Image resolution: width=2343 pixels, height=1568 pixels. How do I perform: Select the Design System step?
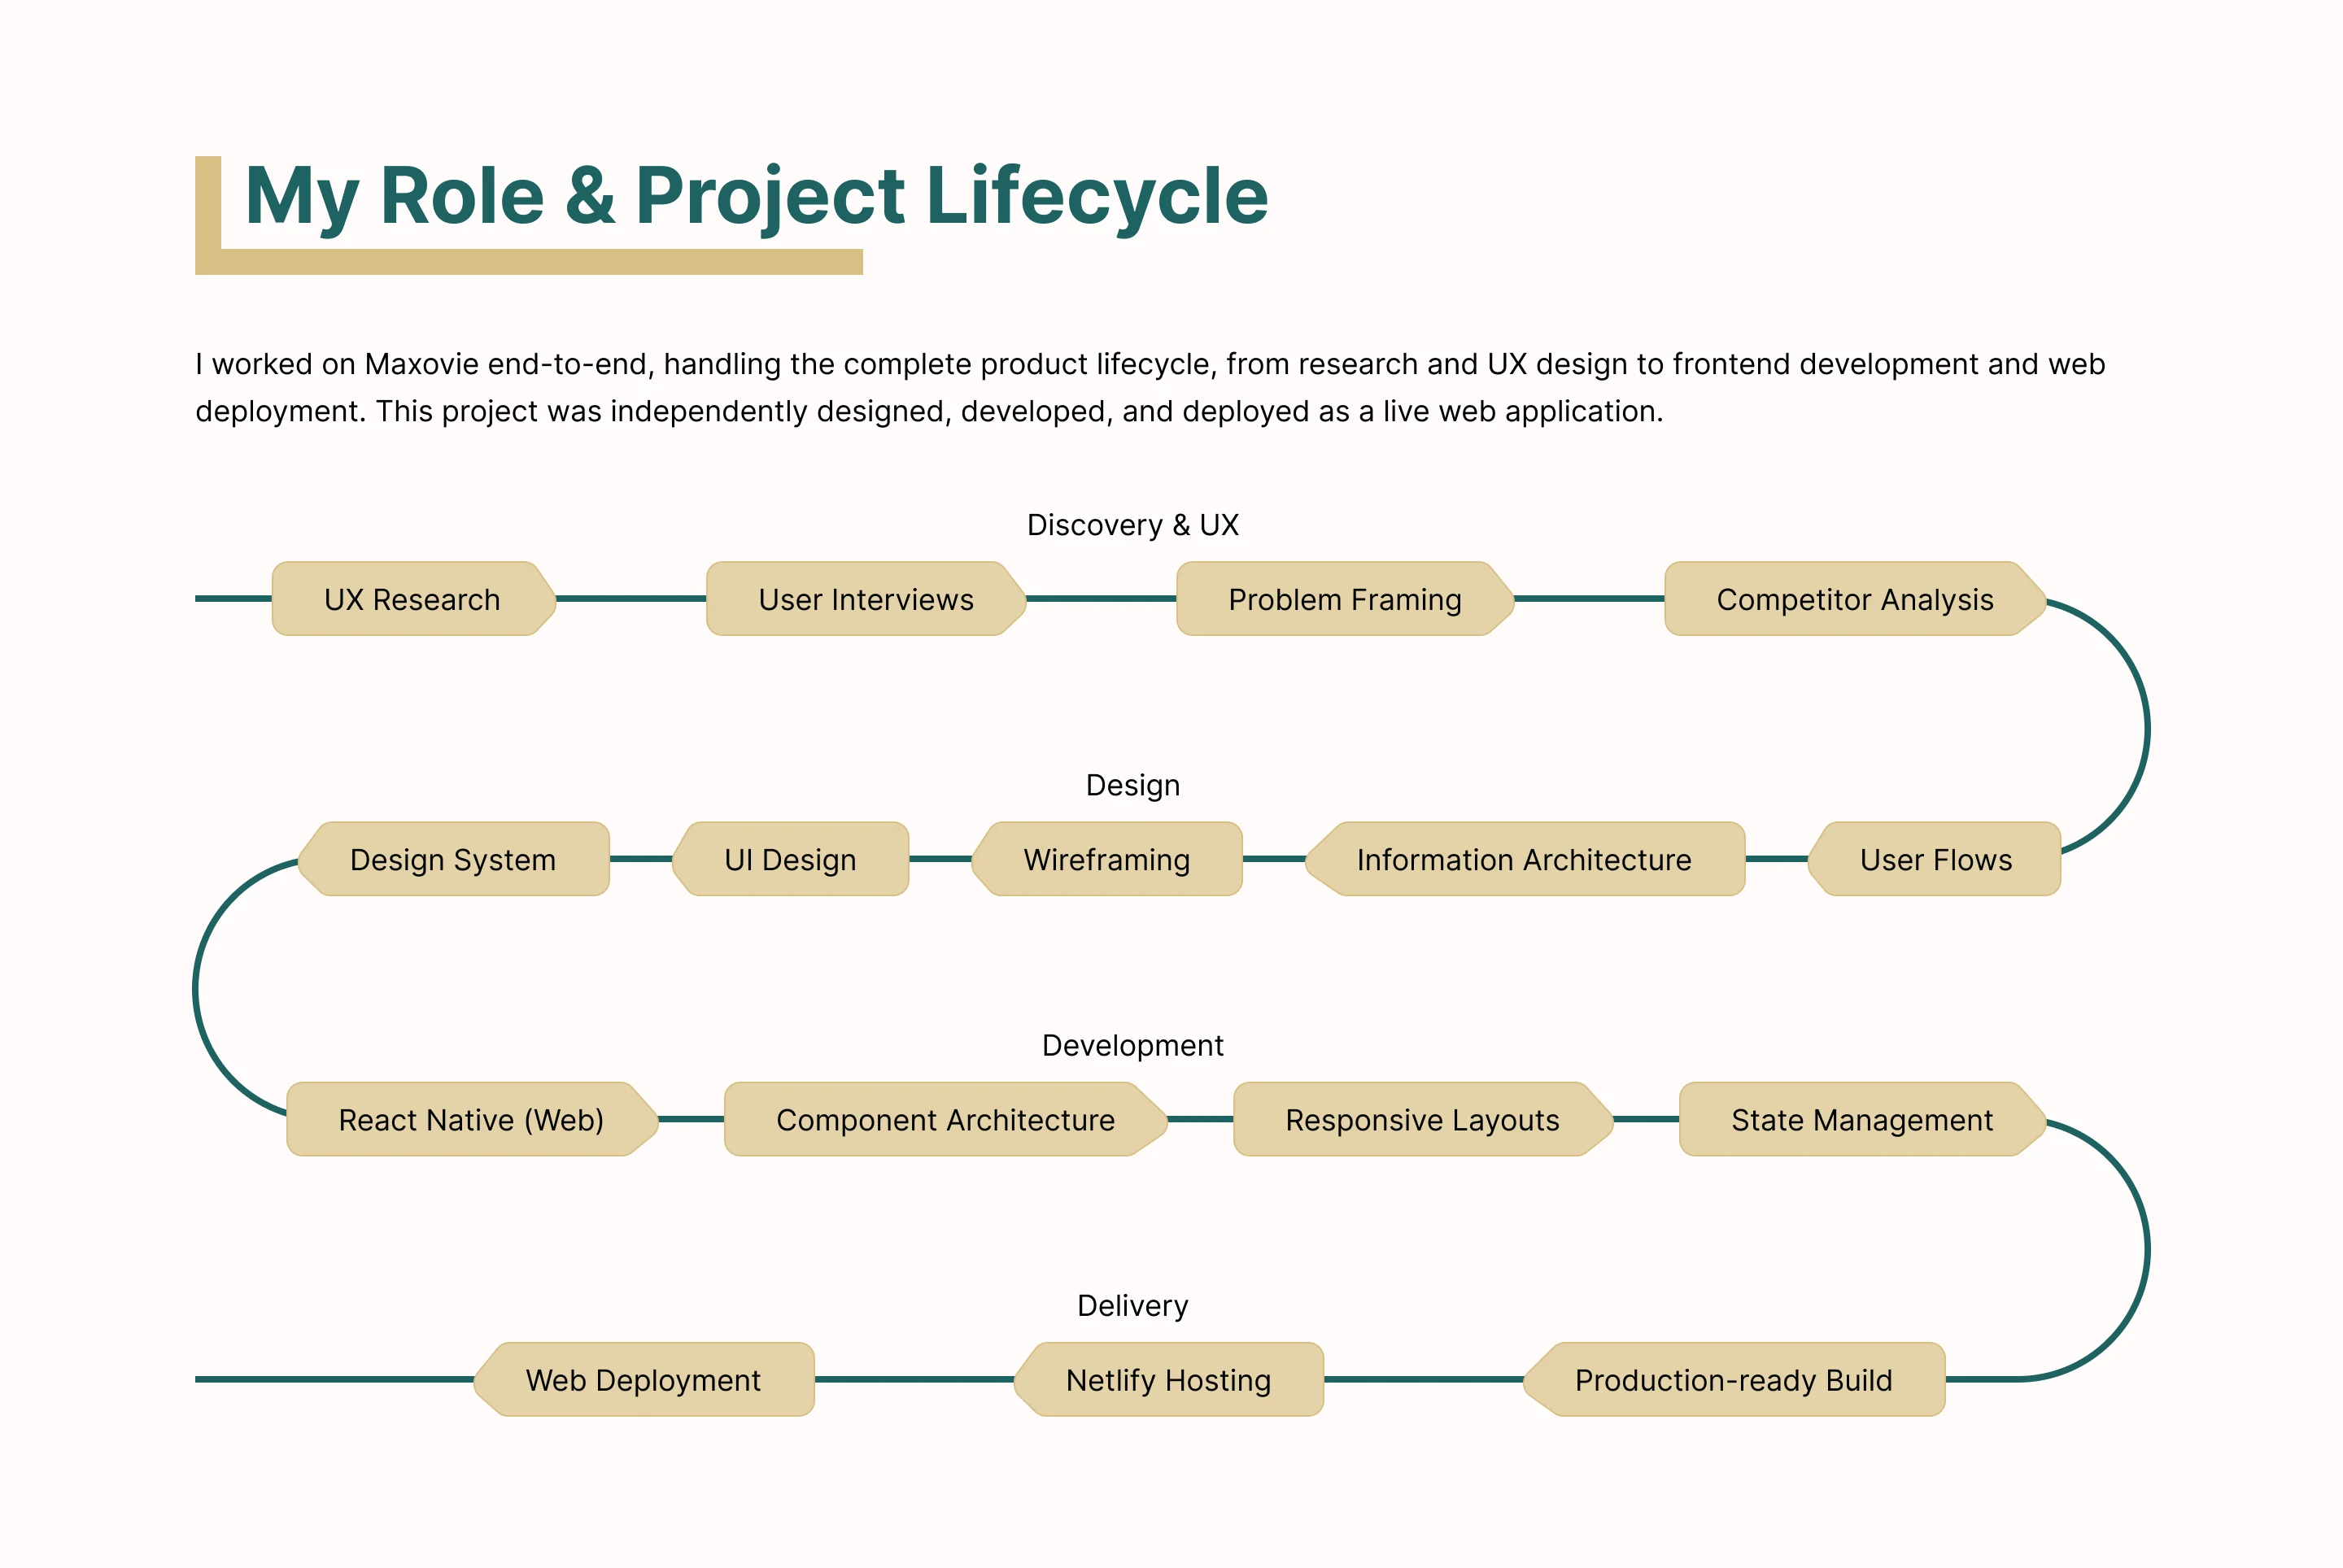point(453,859)
